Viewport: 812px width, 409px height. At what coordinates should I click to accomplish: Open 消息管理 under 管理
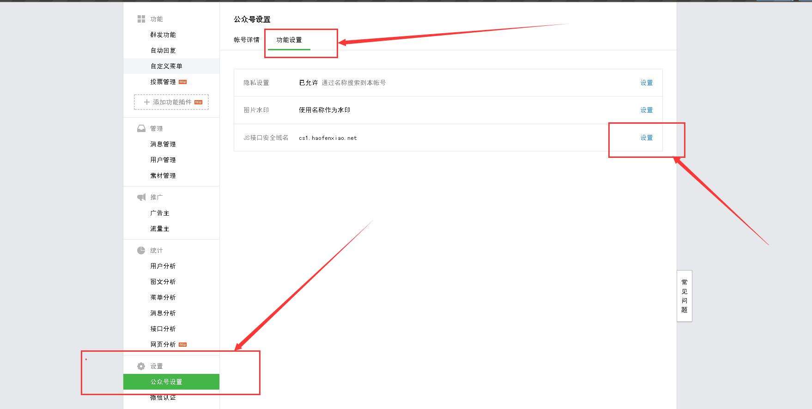(163, 144)
